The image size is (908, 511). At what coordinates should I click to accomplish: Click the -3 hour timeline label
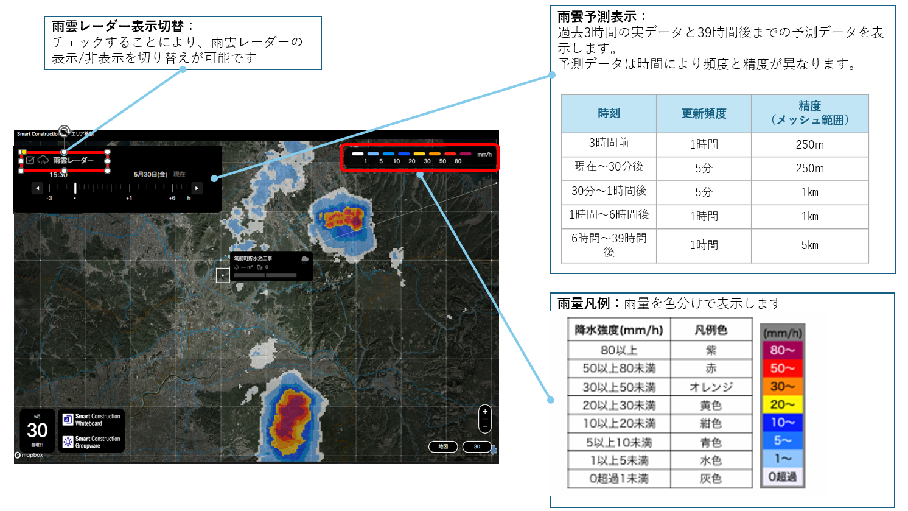pyautogui.click(x=49, y=198)
